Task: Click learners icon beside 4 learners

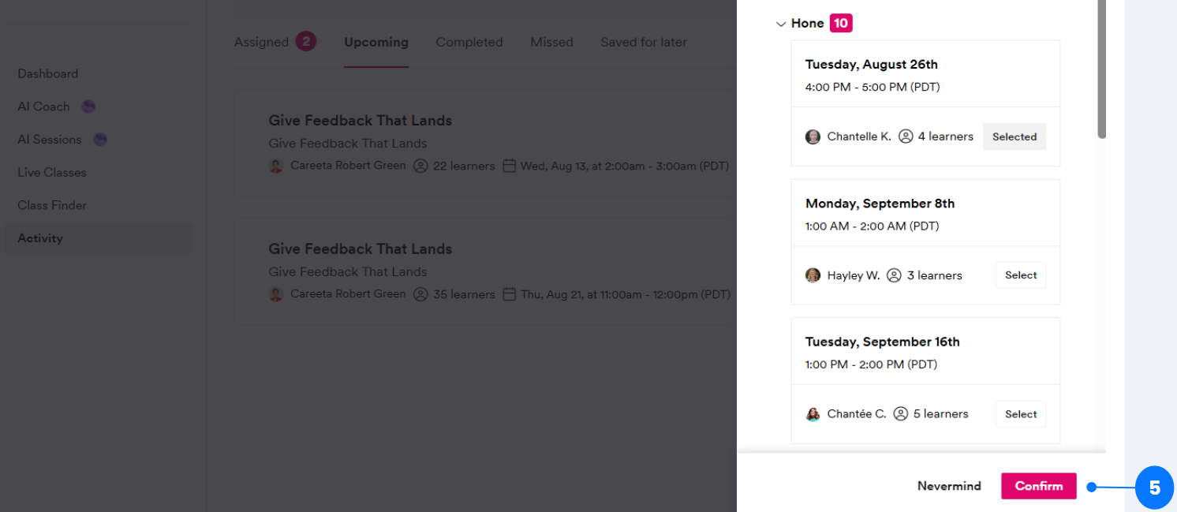Action: pos(906,136)
